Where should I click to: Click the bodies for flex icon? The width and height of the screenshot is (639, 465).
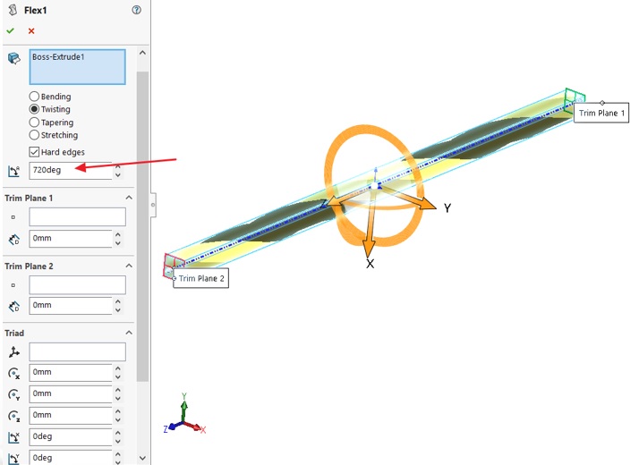pos(14,58)
